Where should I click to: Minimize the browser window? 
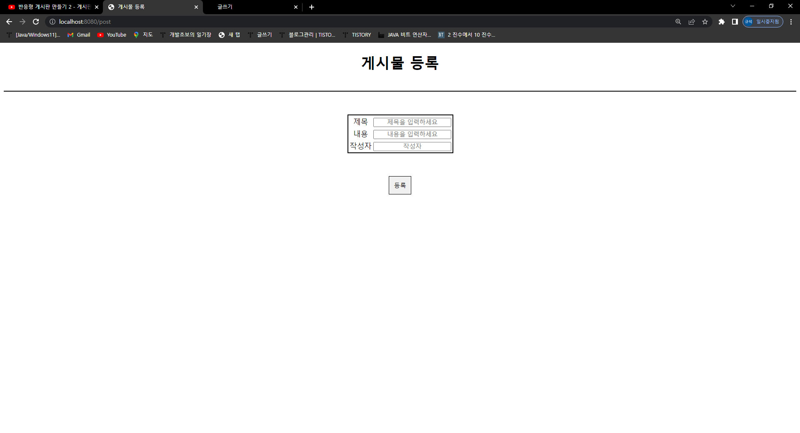(752, 6)
